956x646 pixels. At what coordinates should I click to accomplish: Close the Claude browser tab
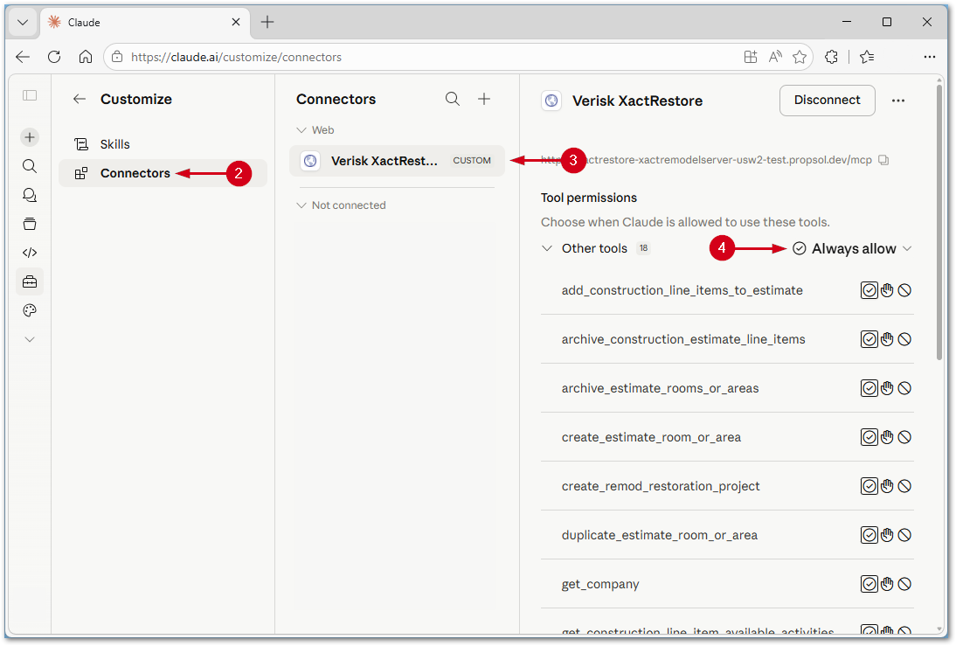[x=236, y=22]
